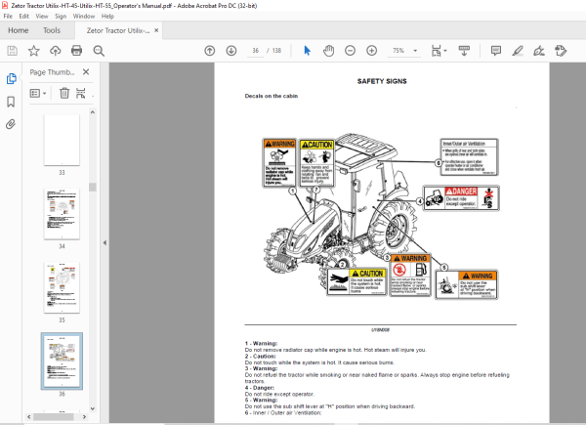Screen dimensions: 586x425
Task: Add file to starred with star icon
Action: coord(33,51)
